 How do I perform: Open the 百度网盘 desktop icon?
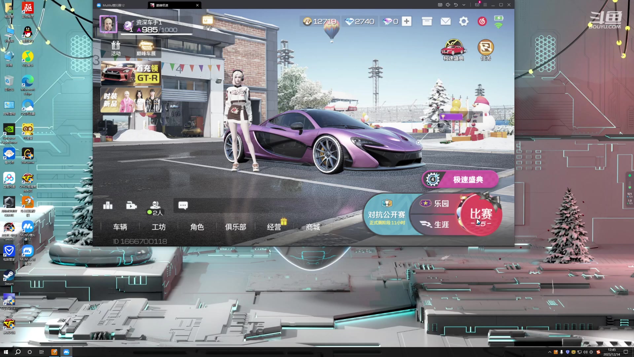pos(9,180)
